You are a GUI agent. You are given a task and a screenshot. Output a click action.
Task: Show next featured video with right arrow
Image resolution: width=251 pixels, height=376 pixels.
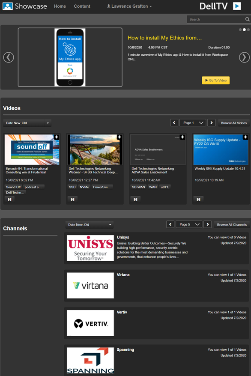[244, 57]
